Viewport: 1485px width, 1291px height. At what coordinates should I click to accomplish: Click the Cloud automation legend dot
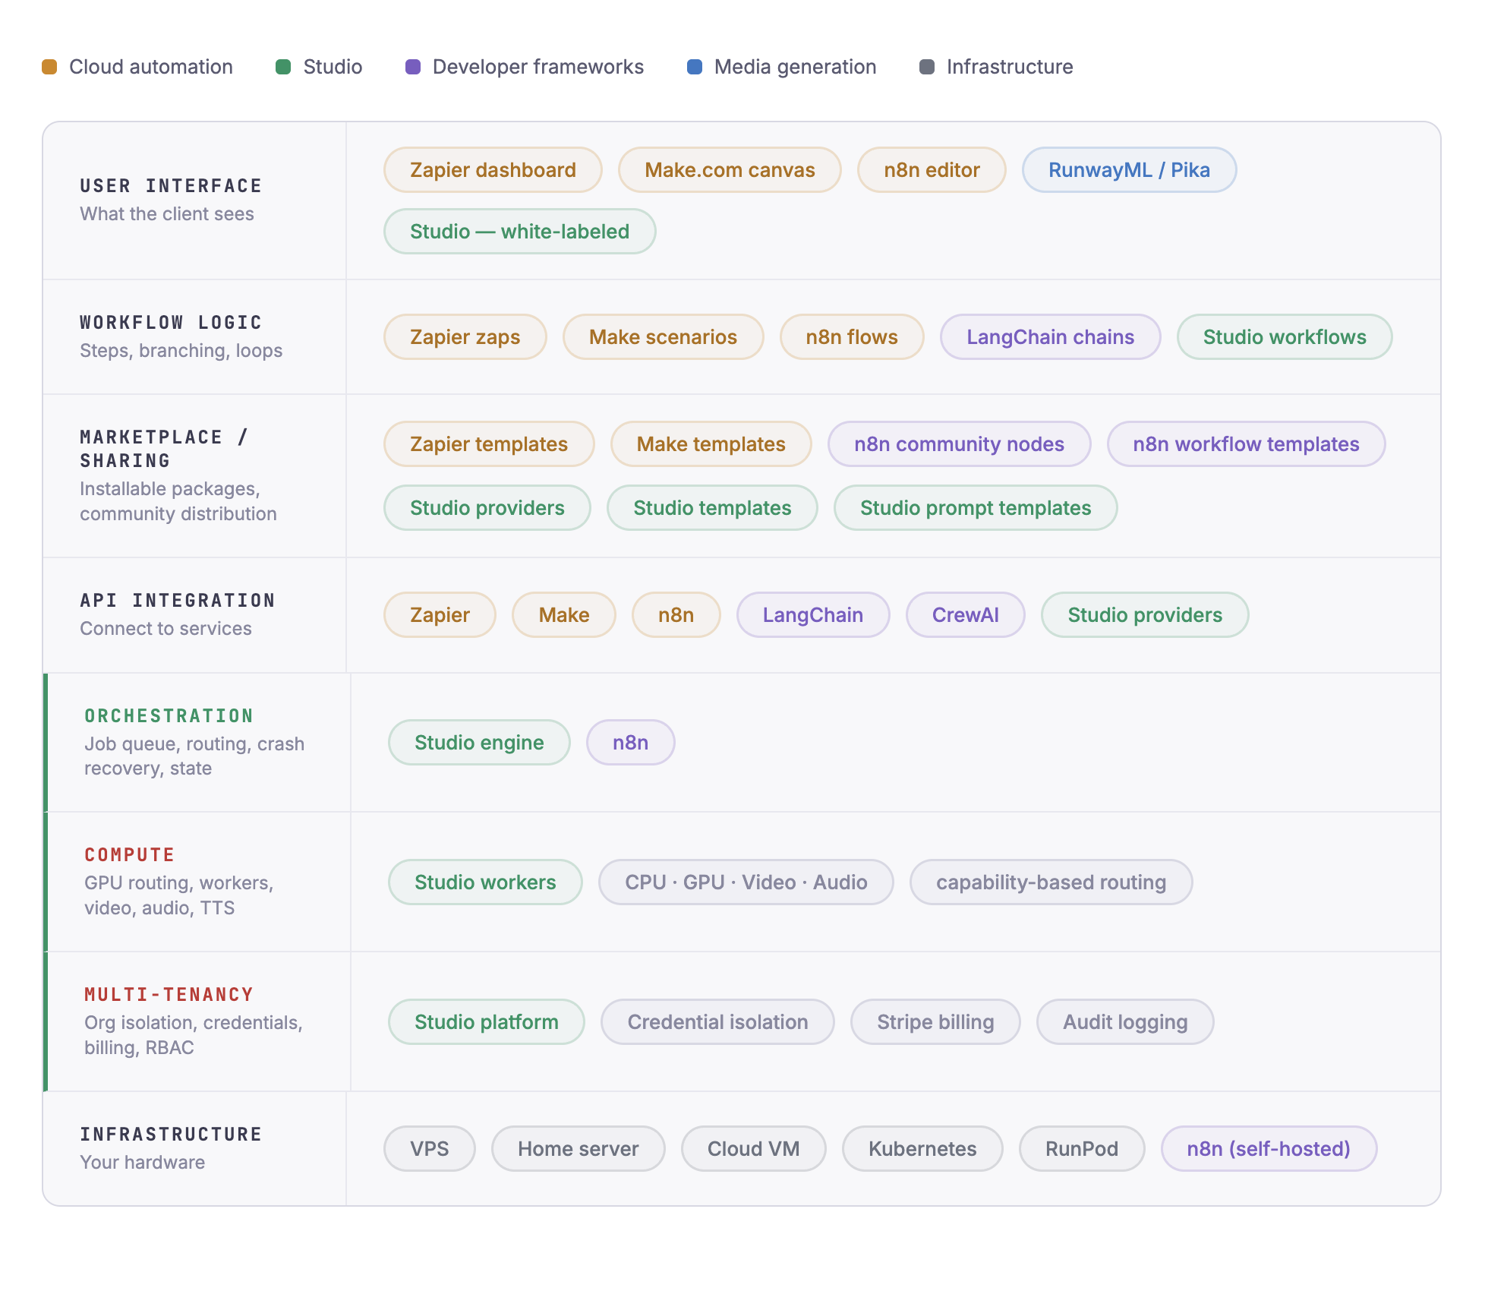point(49,67)
